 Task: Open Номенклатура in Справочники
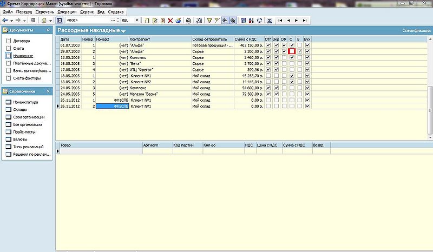click(25, 102)
